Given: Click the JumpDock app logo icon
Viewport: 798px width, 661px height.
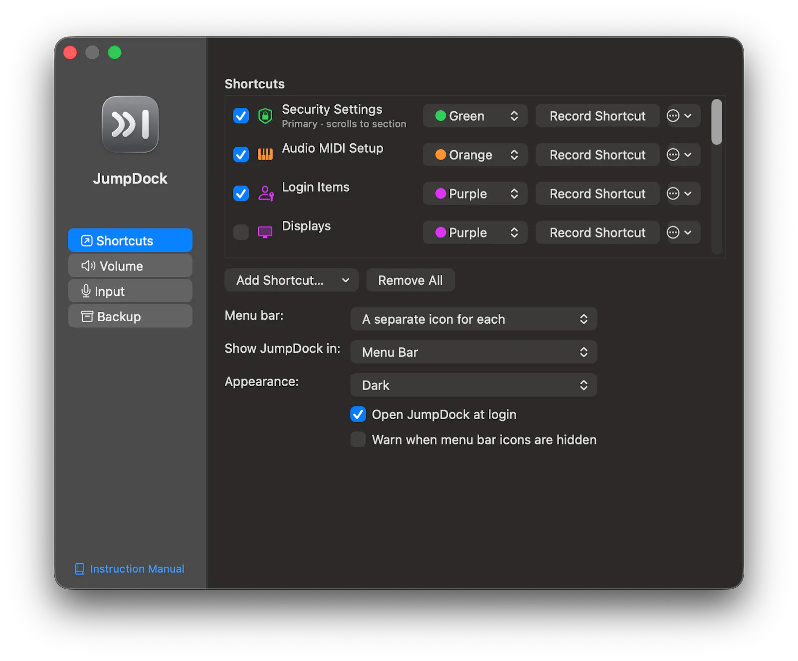Looking at the screenshot, I should click(130, 124).
